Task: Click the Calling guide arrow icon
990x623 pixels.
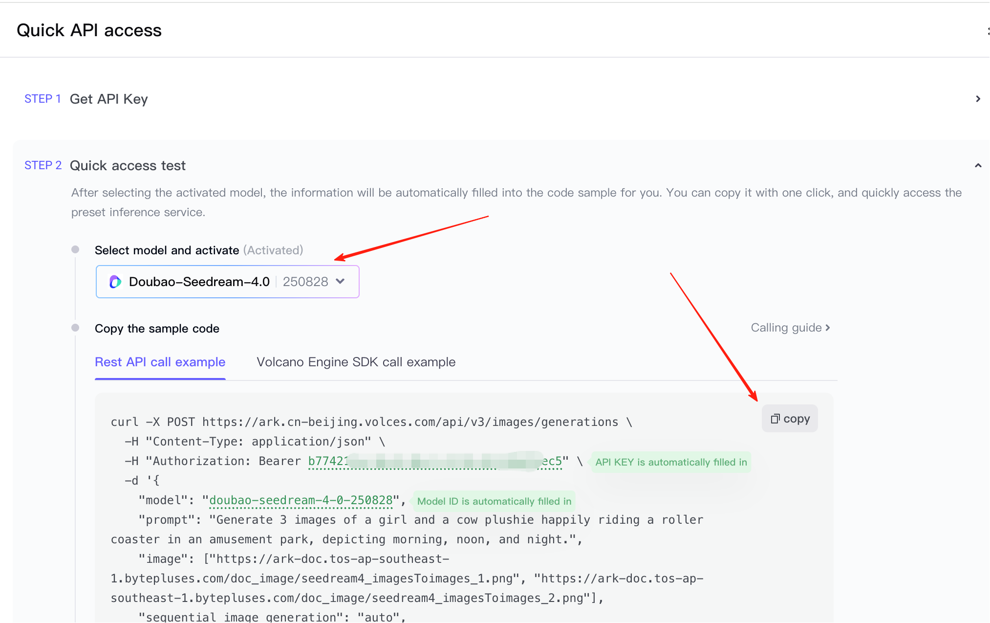Action: pyautogui.click(x=828, y=328)
